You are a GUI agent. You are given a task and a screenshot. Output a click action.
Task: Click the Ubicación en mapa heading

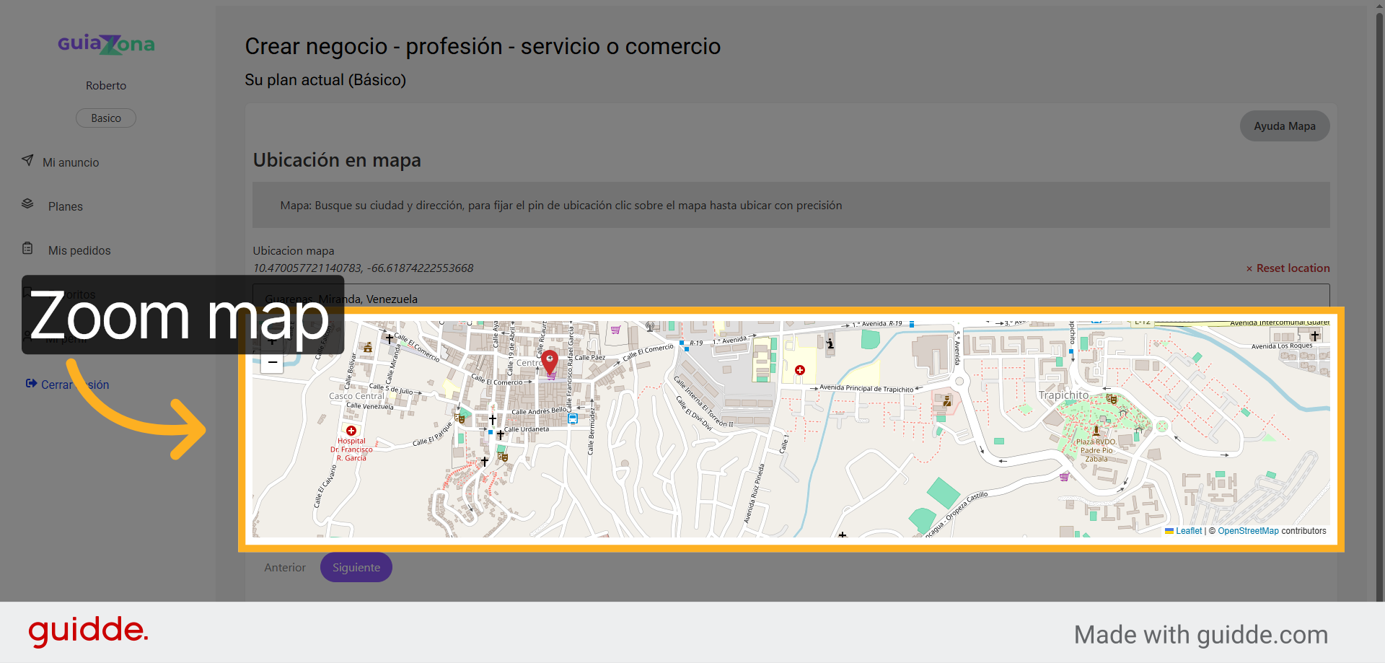[x=337, y=160]
